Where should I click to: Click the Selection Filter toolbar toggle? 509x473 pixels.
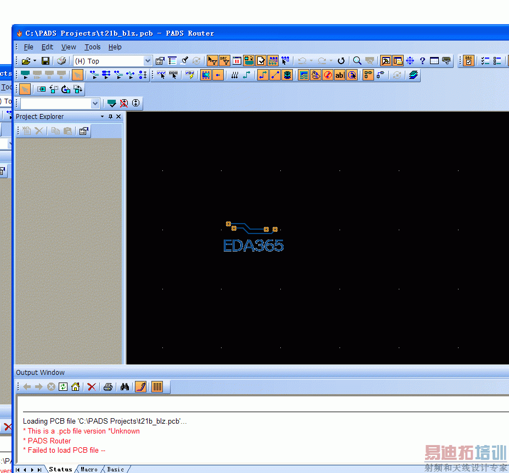click(212, 61)
